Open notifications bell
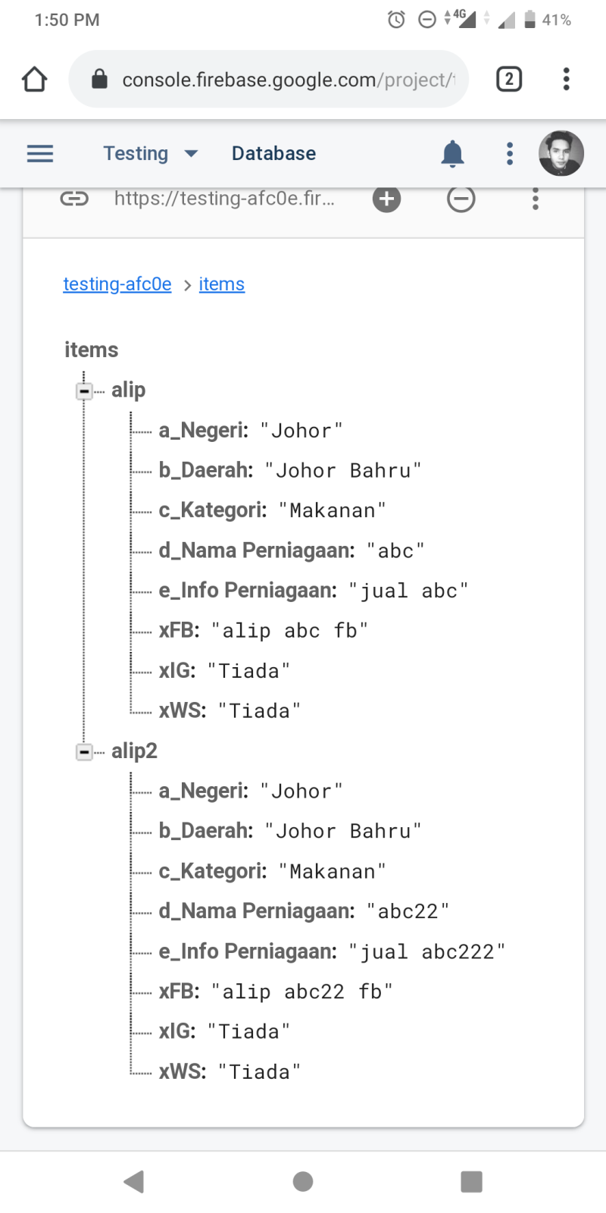The image size is (606, 1213). coord(452,153)
